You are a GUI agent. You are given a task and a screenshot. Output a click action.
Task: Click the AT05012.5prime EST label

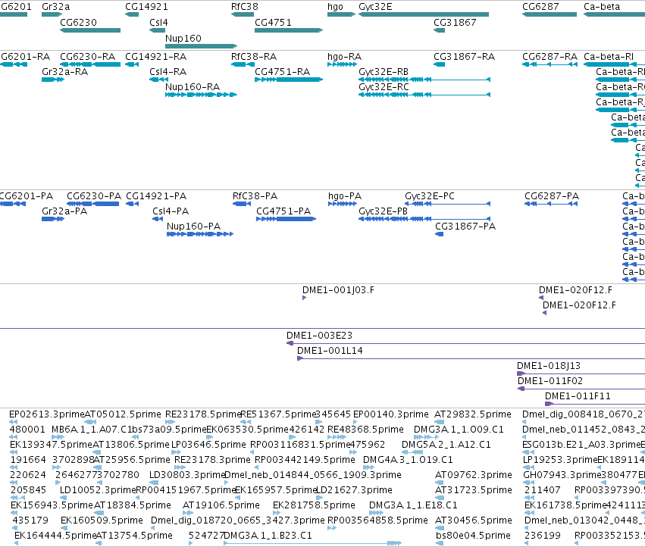(123, 414)
